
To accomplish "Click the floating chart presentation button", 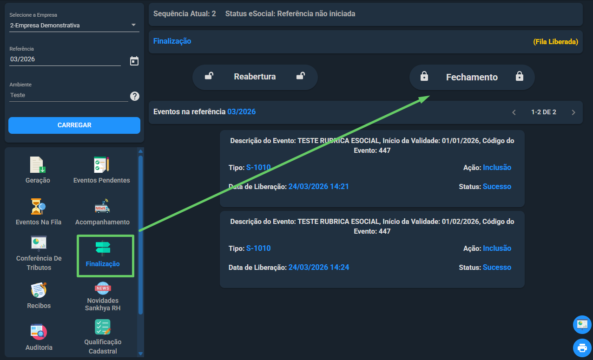I will tap(582, 324).
